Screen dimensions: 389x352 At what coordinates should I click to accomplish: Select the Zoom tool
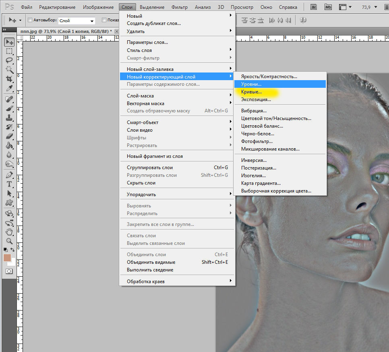point(9,241)
